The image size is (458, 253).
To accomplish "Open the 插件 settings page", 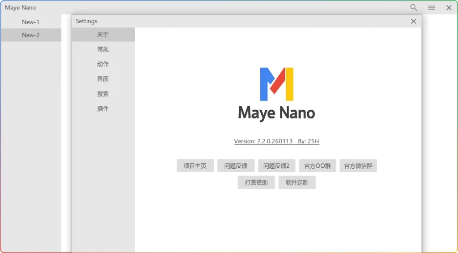I will point(103,109).
